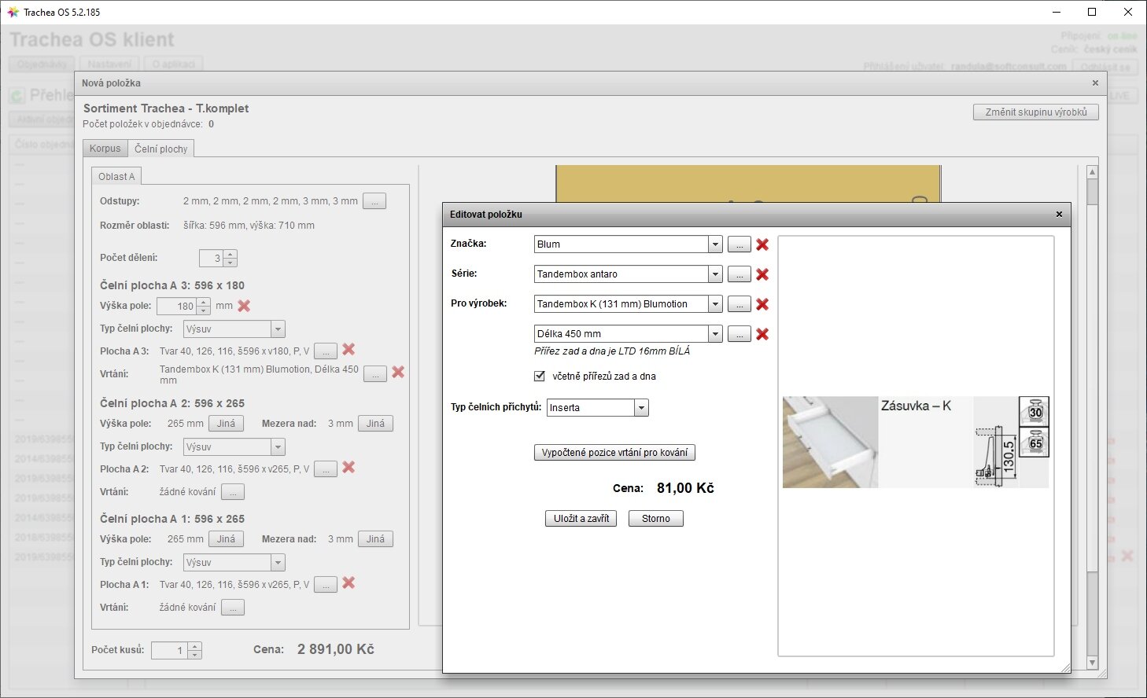The width and height of the screenshot is (1147, 698).
Task: Switch to the Korpus tab
Action: tap(105, 149)
